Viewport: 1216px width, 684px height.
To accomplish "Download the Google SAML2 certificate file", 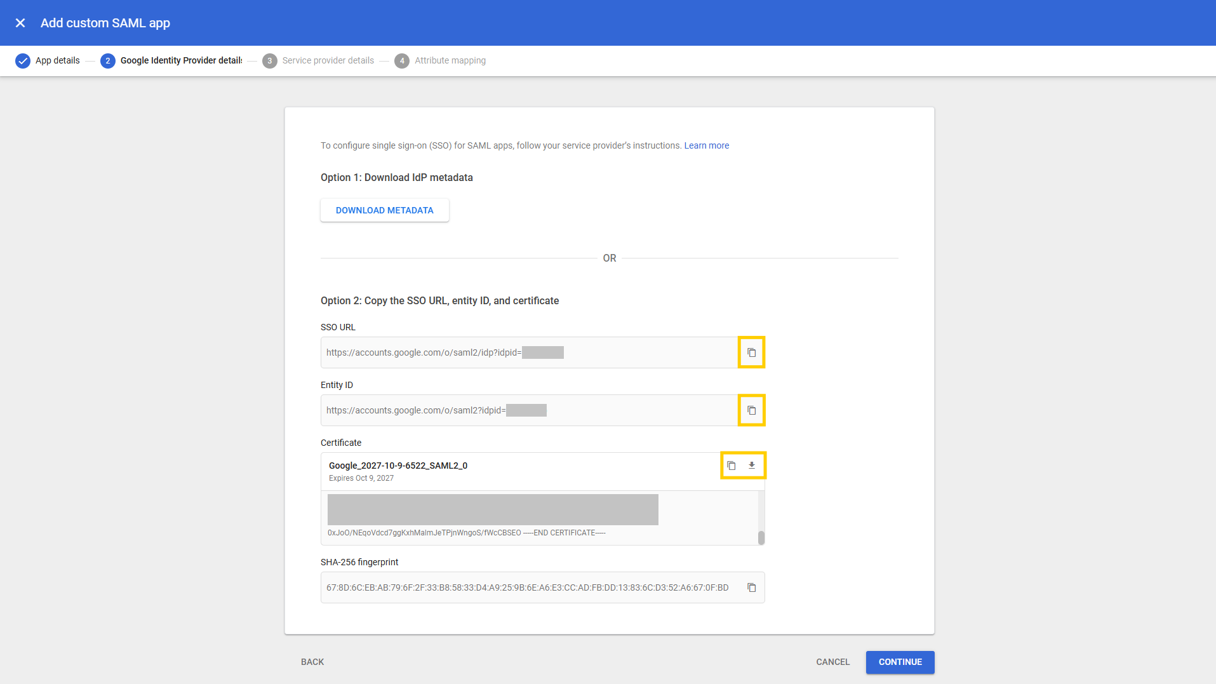I will [752, 466].
